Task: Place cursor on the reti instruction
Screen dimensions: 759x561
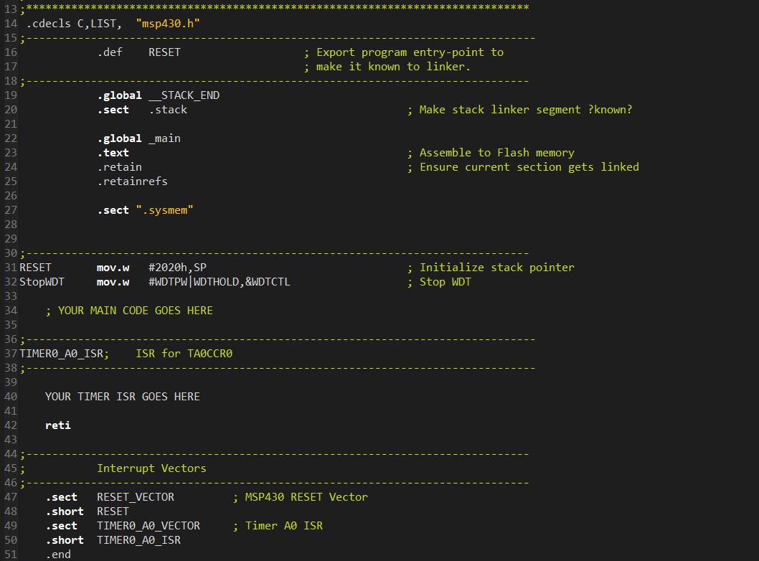Action: click(x=57, y=425)
